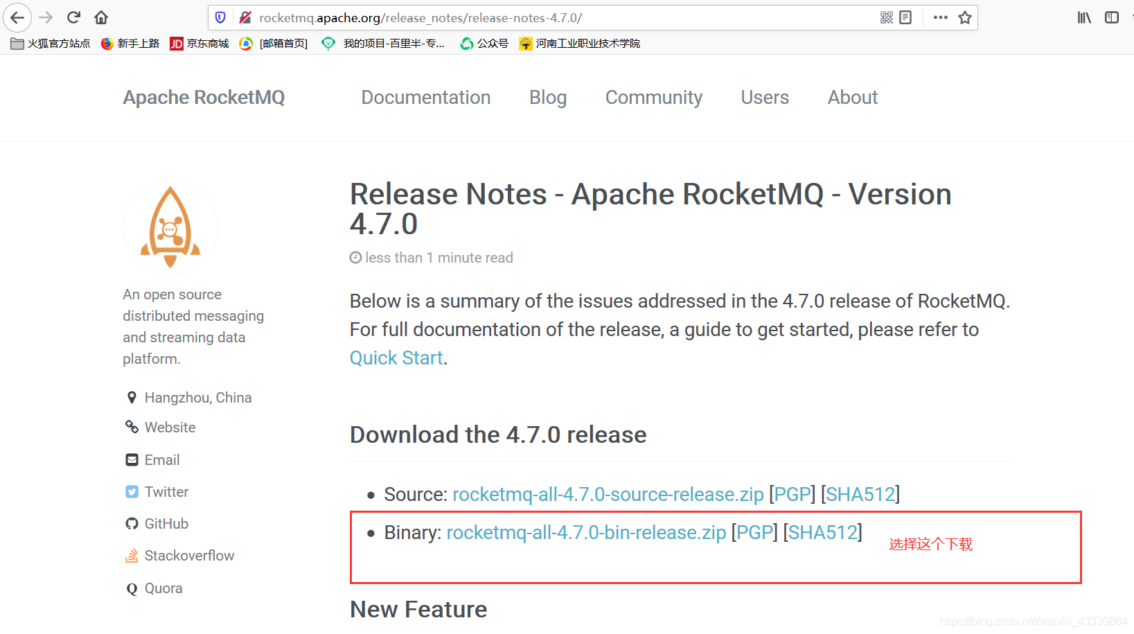Click the browser Forward arrow button
Viewport: 1134px width, 634px height.
(46, 17)
